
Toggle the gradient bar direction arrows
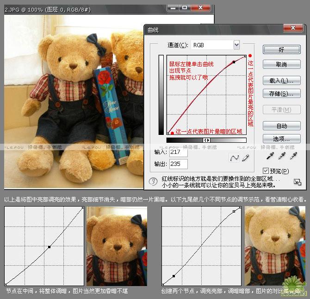click(x=207, y=140)
